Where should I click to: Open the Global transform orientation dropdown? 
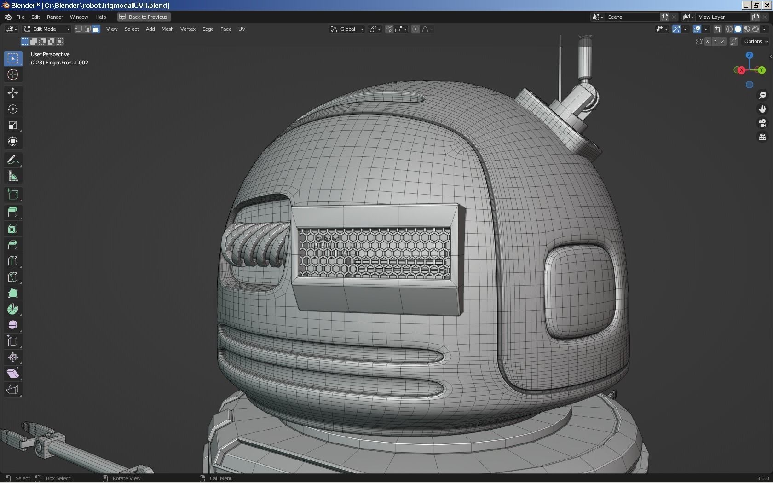(x=347, y=29)
